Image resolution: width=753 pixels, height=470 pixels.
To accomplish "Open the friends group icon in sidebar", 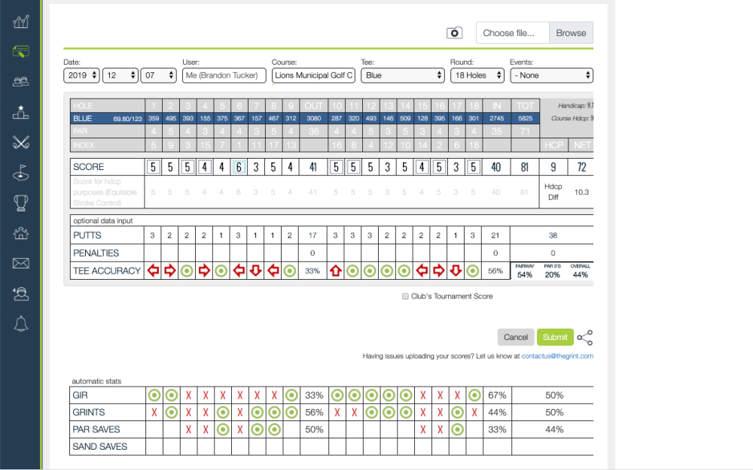I will (x=20, y=82).
